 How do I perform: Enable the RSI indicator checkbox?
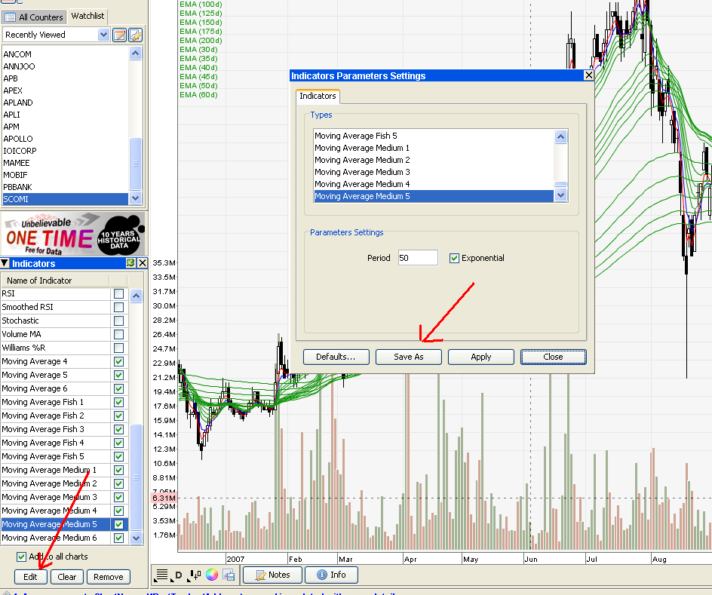[x=118, y=293]
